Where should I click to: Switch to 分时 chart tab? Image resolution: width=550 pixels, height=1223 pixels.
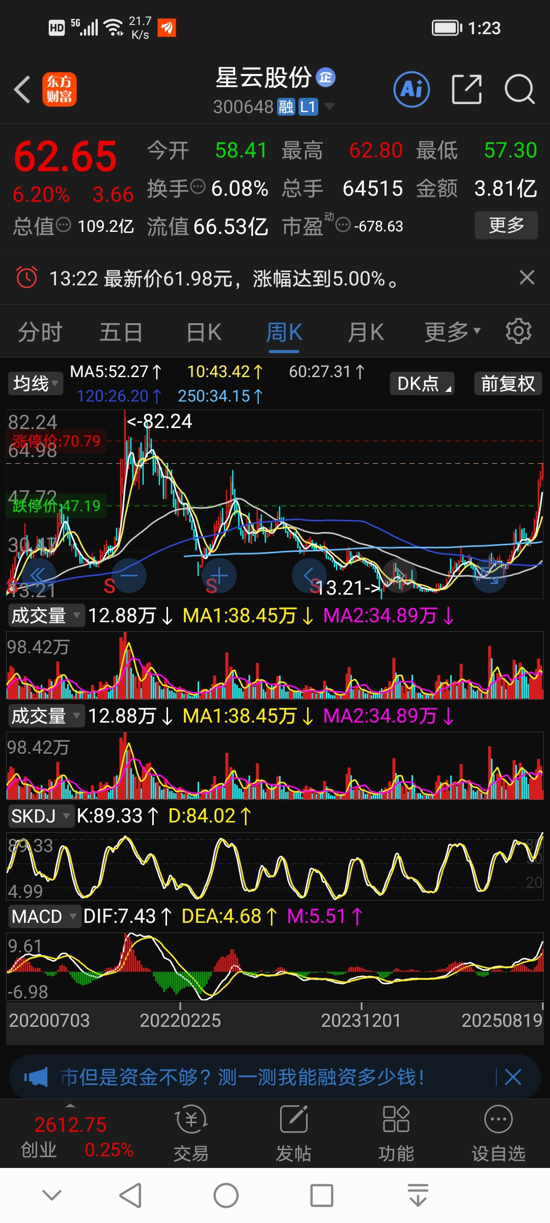pos(40,332)
